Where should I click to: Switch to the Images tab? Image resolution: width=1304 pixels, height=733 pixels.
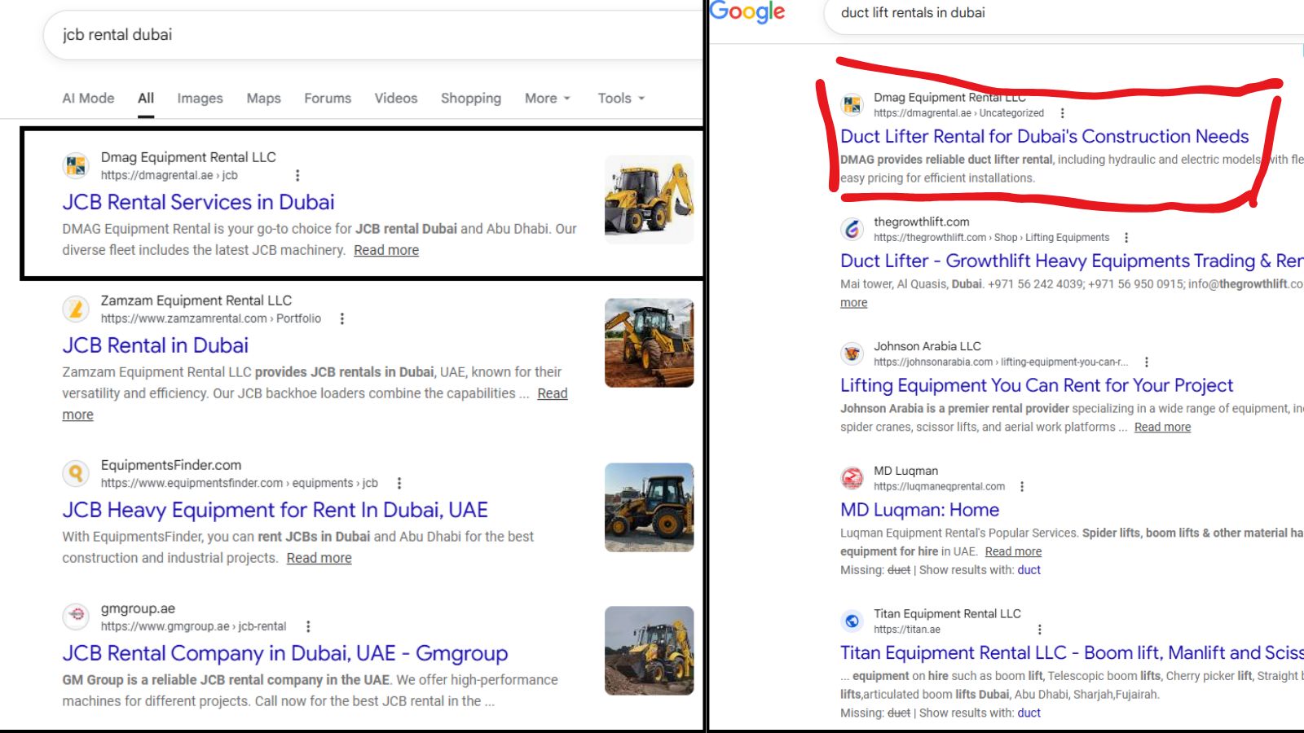[x=200, y=98]
